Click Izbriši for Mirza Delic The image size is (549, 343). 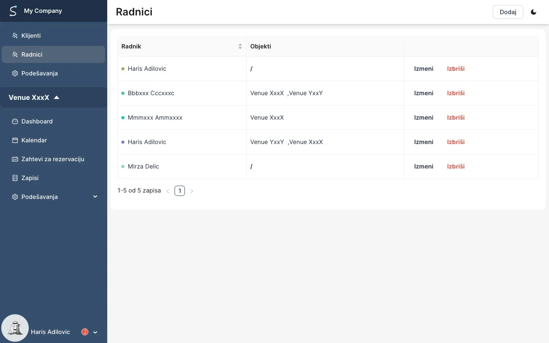[456, 166]
